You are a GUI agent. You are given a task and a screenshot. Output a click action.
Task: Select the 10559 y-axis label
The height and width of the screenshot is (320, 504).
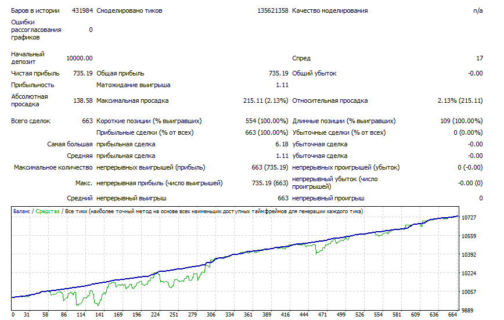point(469,236)
